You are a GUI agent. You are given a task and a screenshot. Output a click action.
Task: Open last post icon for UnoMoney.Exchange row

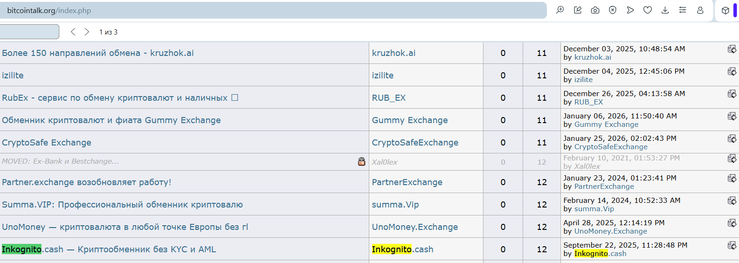[x=732, y=223]
